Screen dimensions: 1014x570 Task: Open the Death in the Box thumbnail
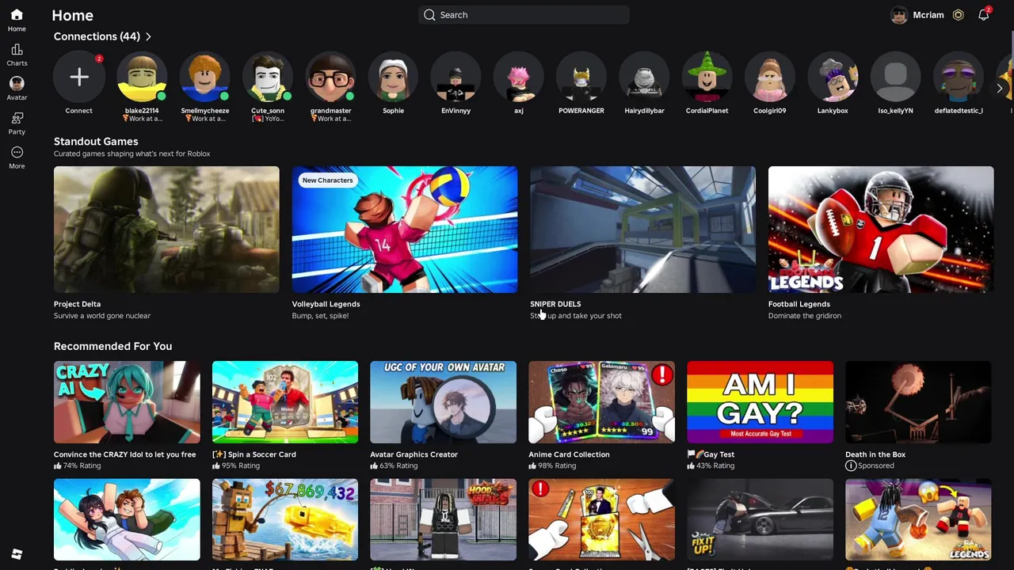click(918, 402)
